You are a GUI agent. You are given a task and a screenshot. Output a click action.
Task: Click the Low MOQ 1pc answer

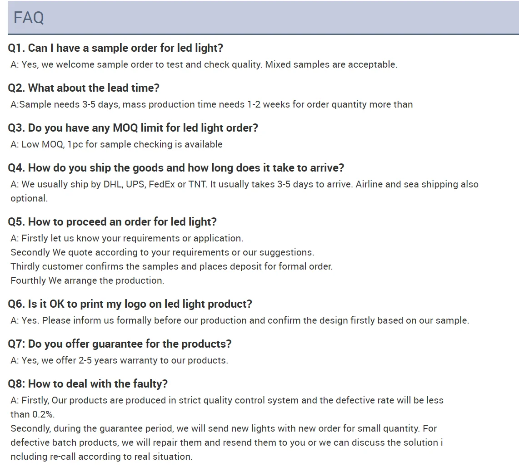coord(116,144)
